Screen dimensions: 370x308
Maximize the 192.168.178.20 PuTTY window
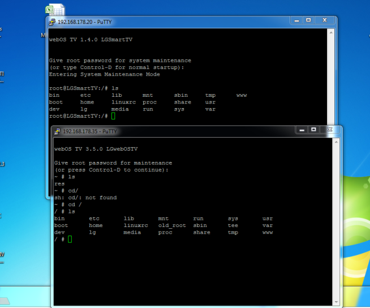pos(308,20)
